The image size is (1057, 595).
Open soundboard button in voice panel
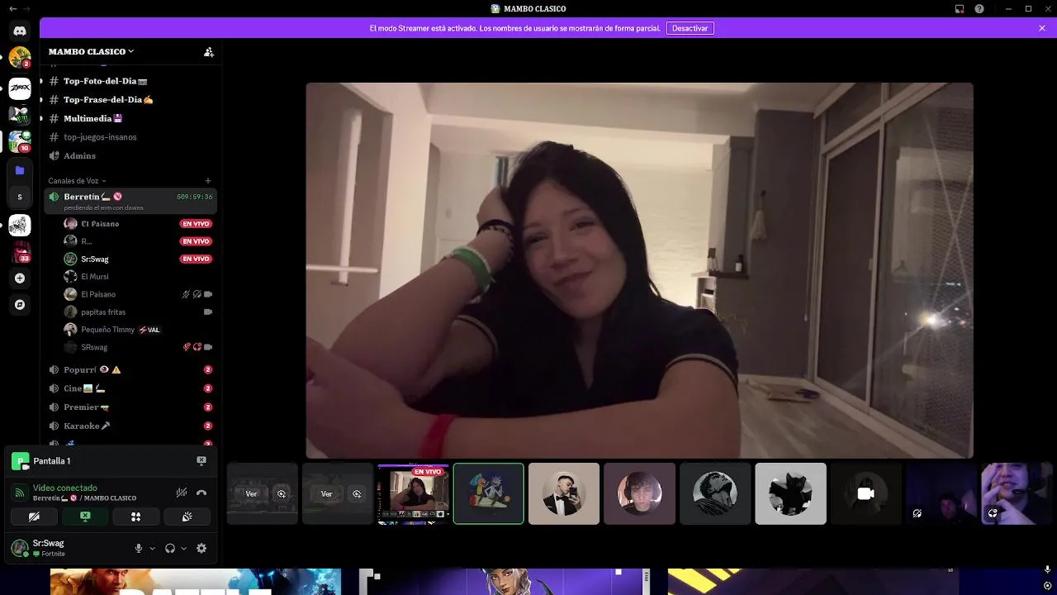187,516
